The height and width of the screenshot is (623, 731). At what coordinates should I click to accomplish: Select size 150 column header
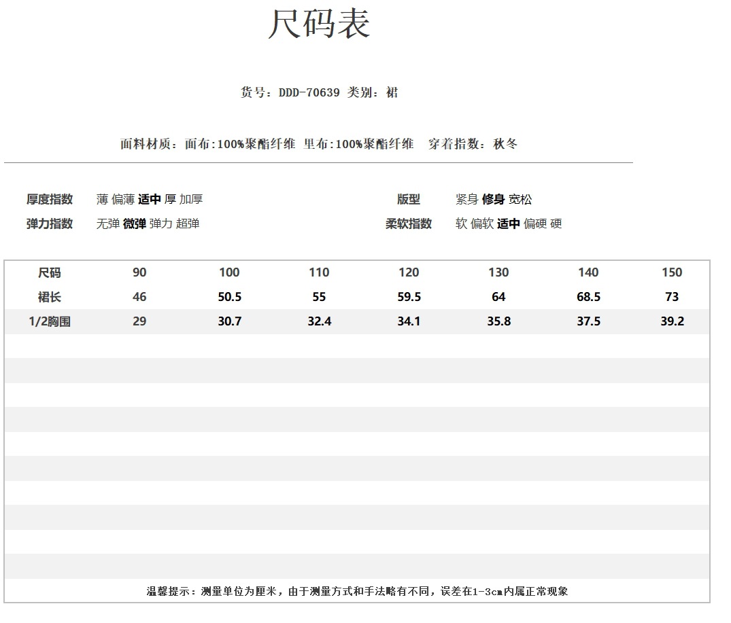672,272
